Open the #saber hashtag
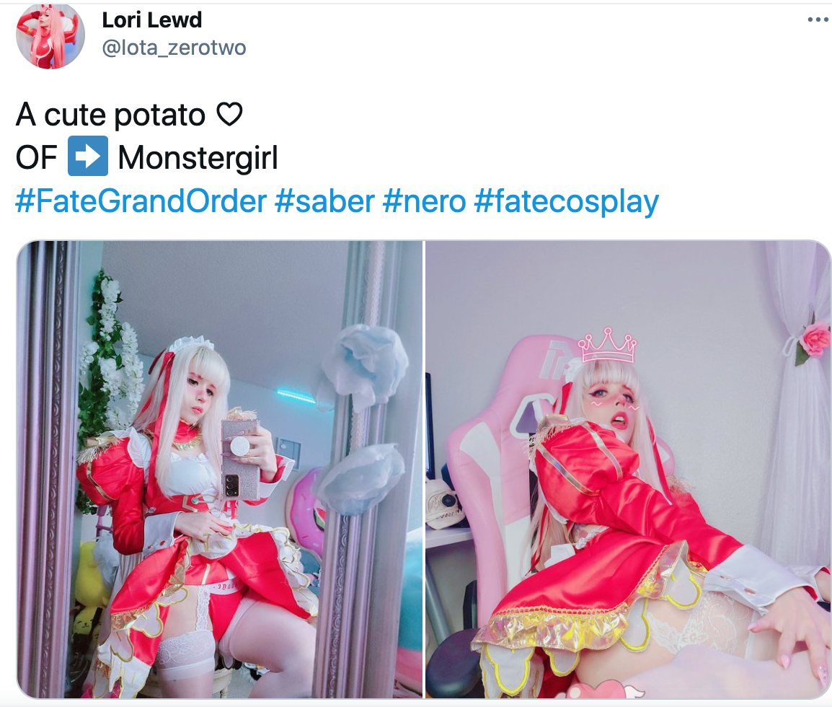The image size is (832, 707). coord(324,202)
